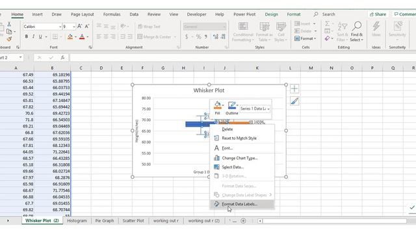Screen dimensions: 416x234
Task: Click the fill color bucket in ribbon
Action: tap(70, 36)
